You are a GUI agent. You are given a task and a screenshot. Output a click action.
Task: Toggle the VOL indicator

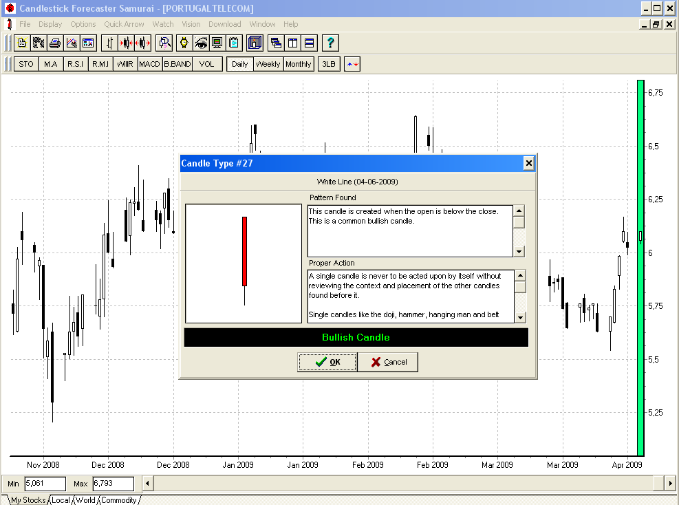click(x=207, y=64)
